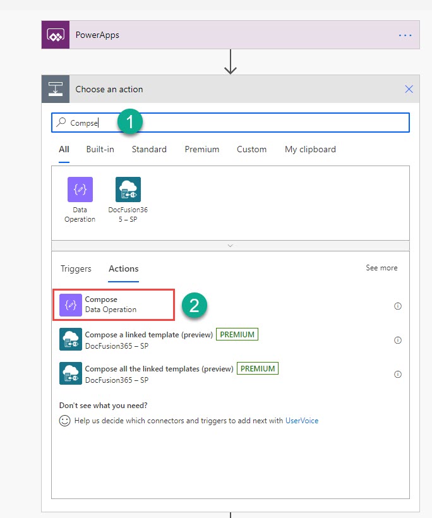
Task: Switch to the Built-in tab
Action: coord(100,150)
